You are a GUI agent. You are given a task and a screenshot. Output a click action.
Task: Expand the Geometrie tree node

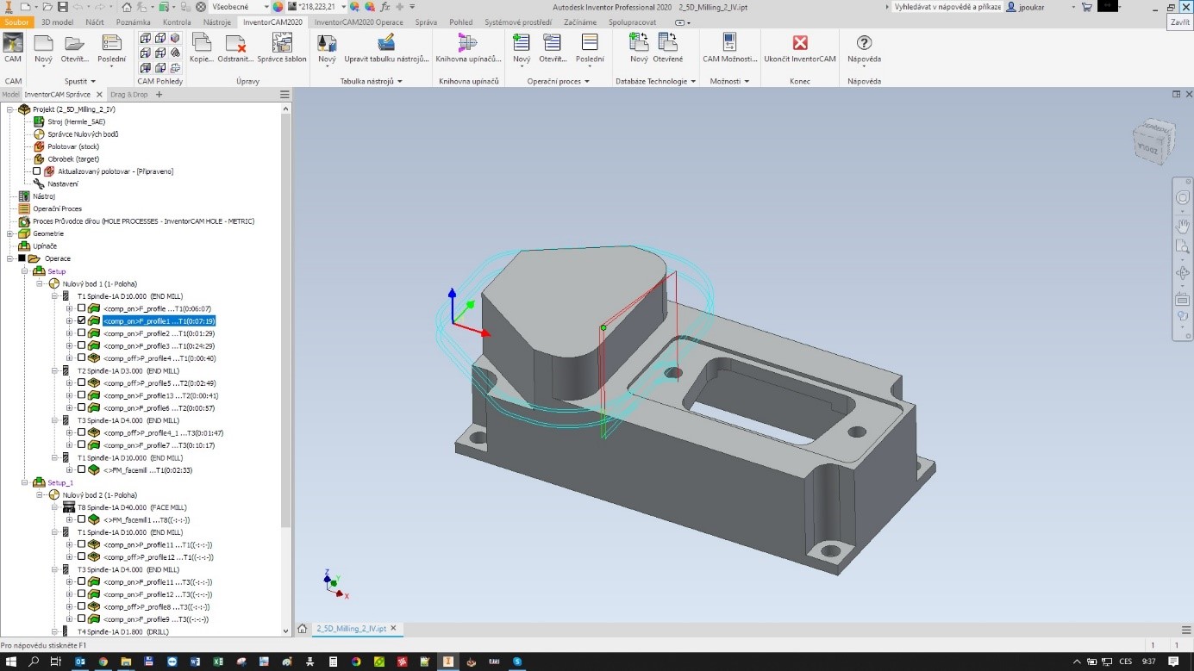[x=9, y=233]
